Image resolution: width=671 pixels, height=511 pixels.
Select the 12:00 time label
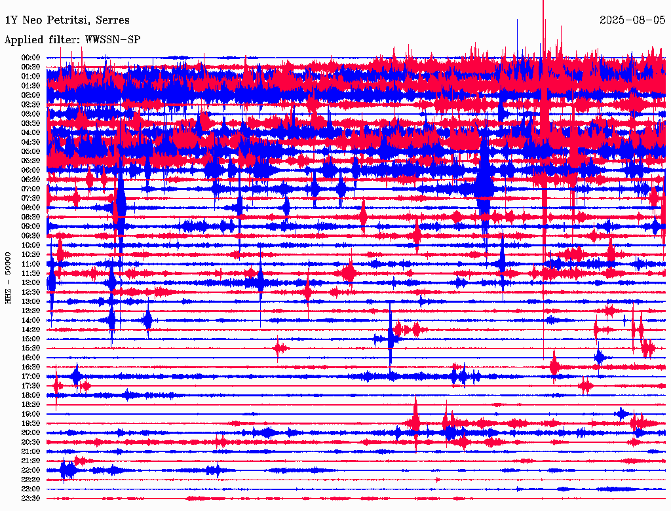coord(31,282)
